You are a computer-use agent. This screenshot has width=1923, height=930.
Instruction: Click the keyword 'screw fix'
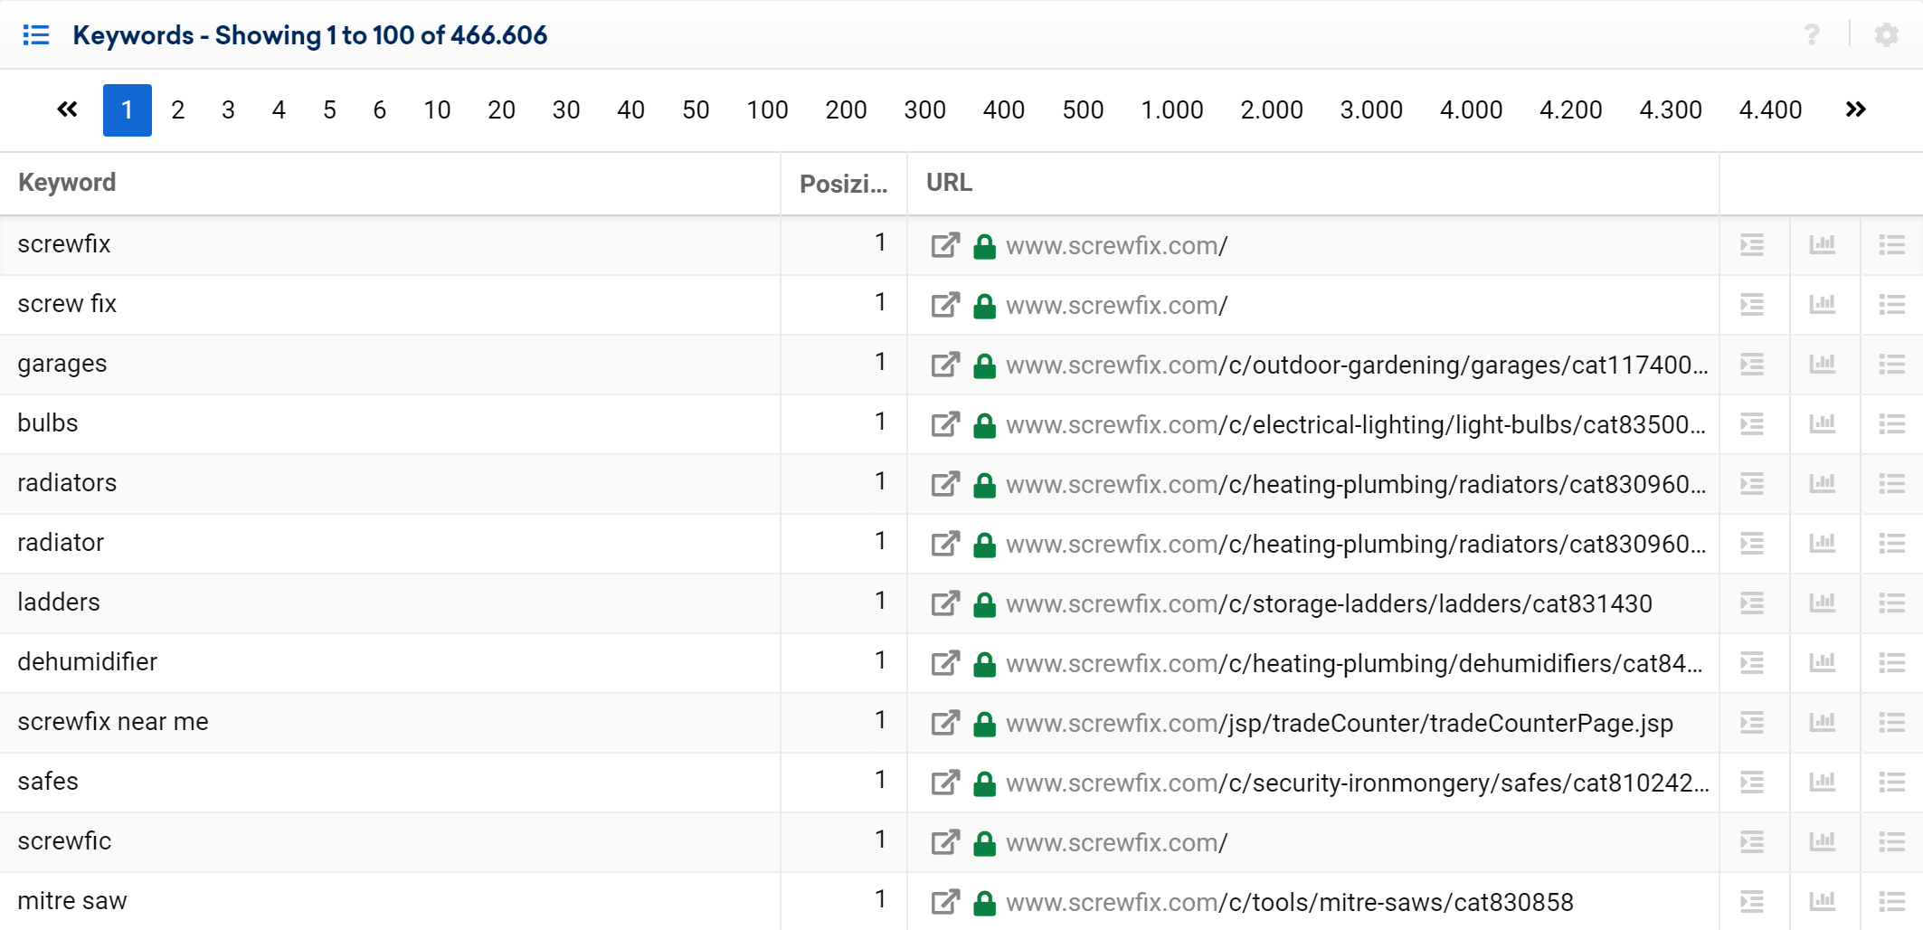click(x=67, y=304)
